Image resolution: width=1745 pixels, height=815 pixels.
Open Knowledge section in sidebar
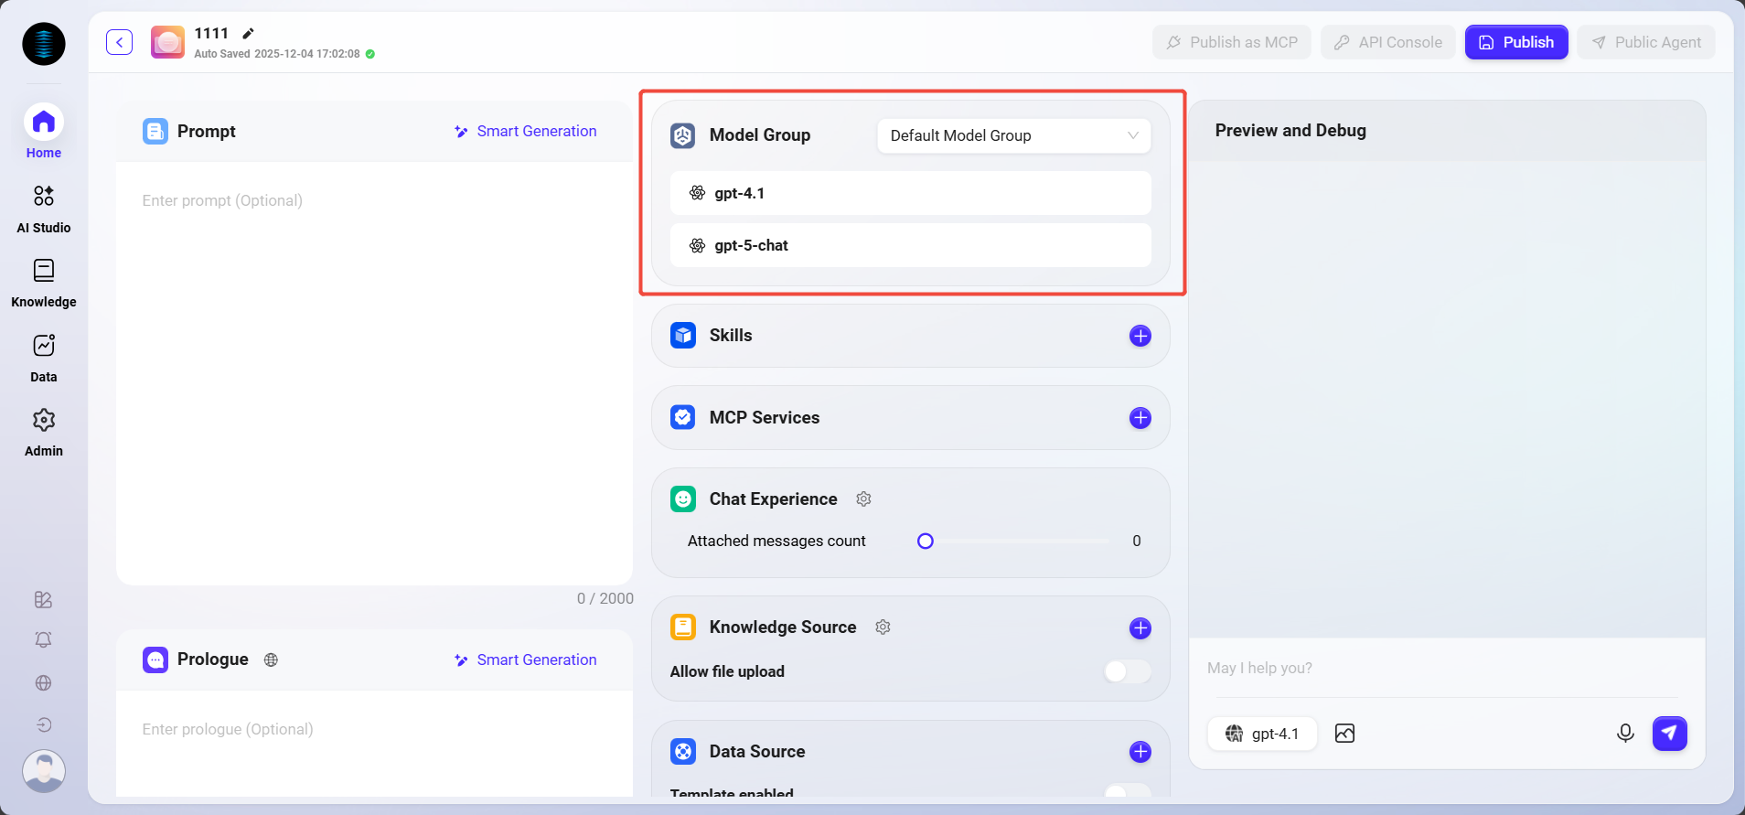pos(44,283)
